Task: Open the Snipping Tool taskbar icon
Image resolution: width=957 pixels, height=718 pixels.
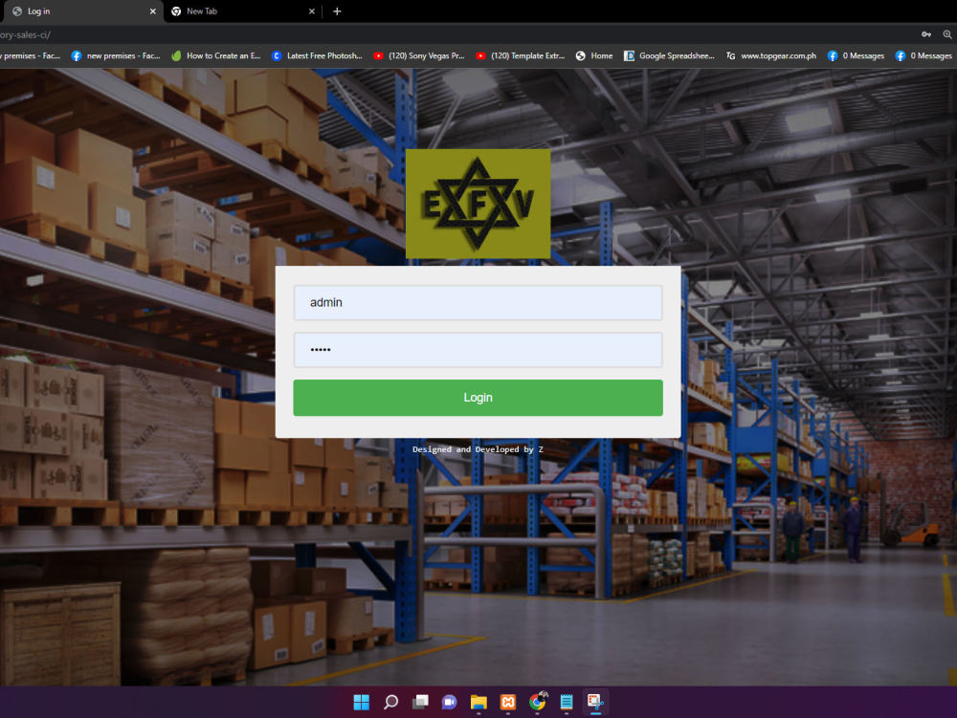Action: click(595, 702)
